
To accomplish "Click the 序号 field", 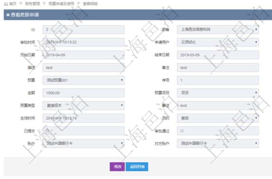I will coord(218,80).
